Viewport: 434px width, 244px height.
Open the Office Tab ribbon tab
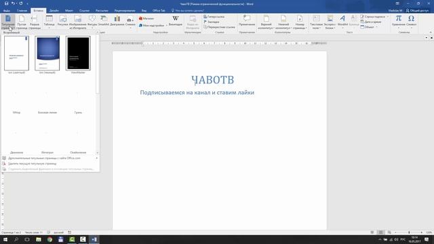pos(159,11)
